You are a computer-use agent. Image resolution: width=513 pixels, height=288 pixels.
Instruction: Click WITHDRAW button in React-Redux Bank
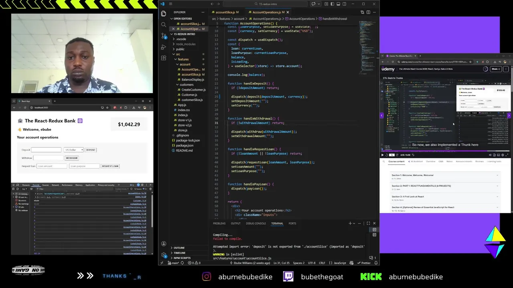tap(72, 158)
